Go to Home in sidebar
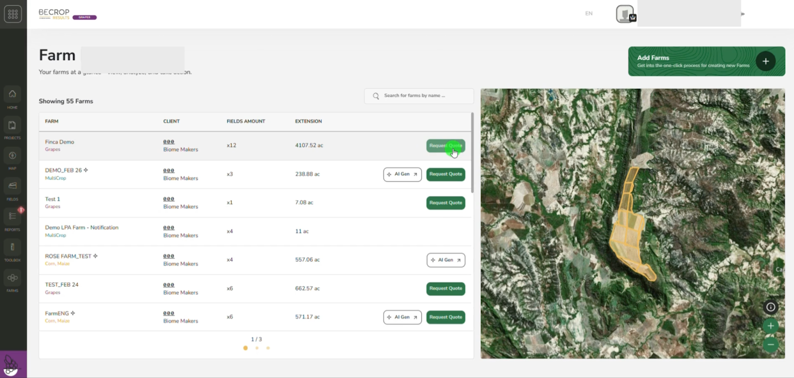The height and width of the screenshot is (378, 794). point(12,94)
